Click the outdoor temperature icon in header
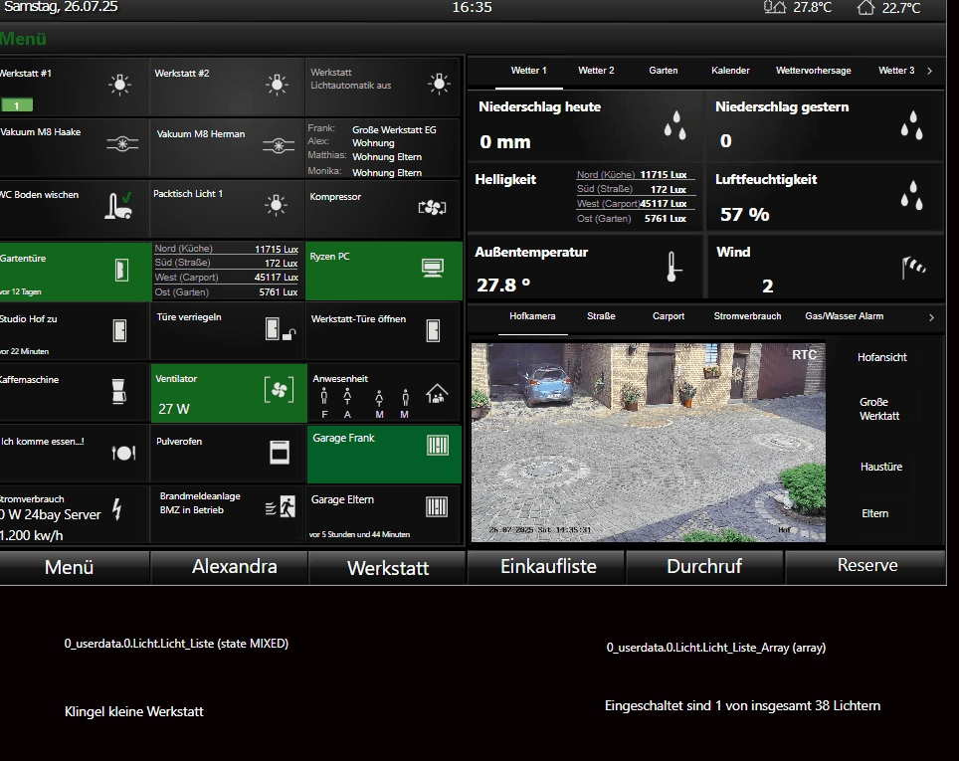Viewport: 959px width, 761px height. 775,7
